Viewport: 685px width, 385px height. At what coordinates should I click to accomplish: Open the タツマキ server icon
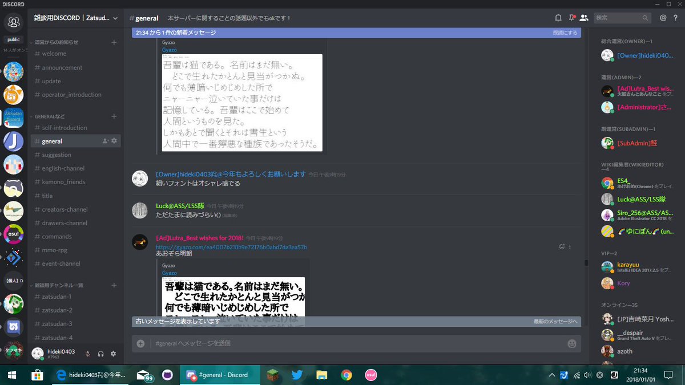click(x=13, y=351)
